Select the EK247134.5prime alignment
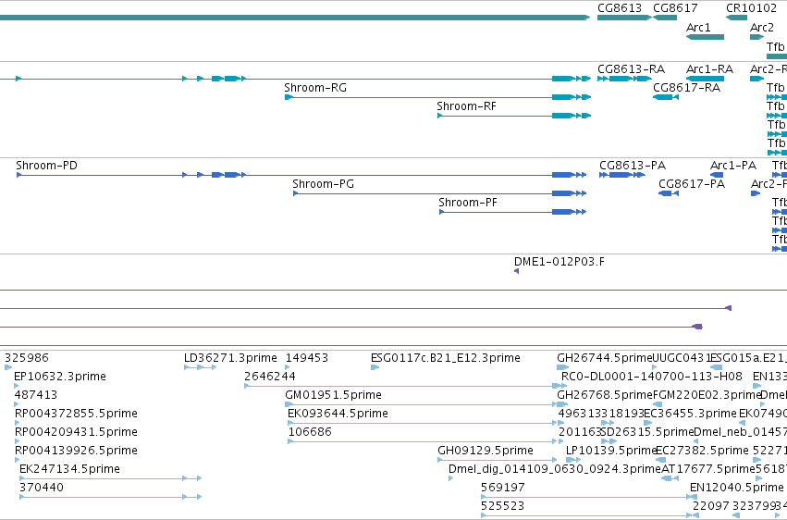The width and height of the screenshot is (787, 520). pos(110,479)
